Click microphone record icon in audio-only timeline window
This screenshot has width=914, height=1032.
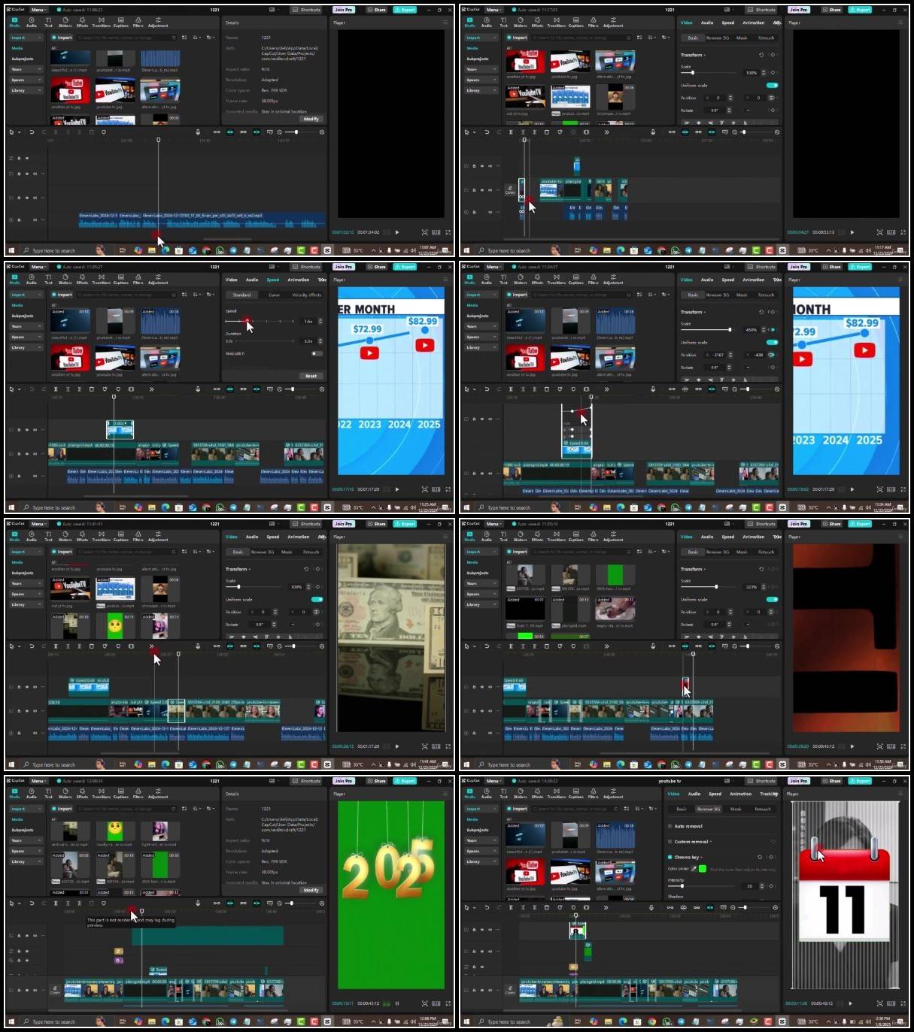point(198,132)
